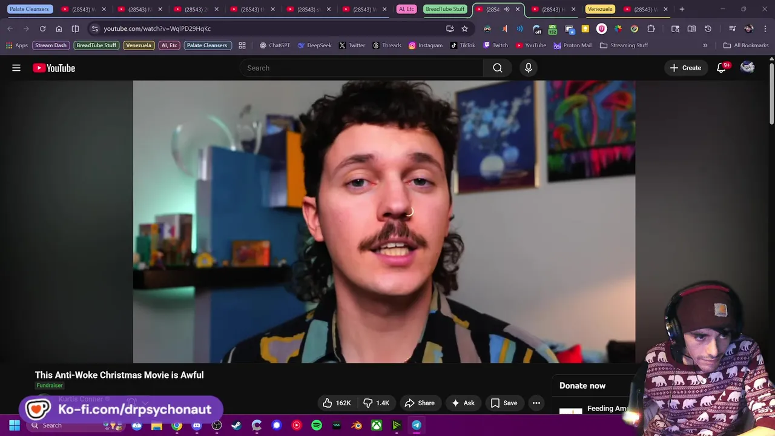Like the video with thumbs up

tap(337, 403)
